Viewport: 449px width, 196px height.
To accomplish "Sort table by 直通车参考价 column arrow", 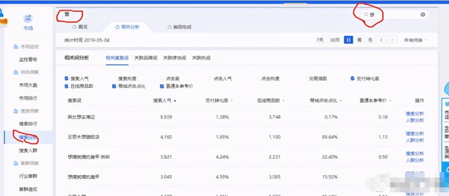I will (x=391, y=101).
